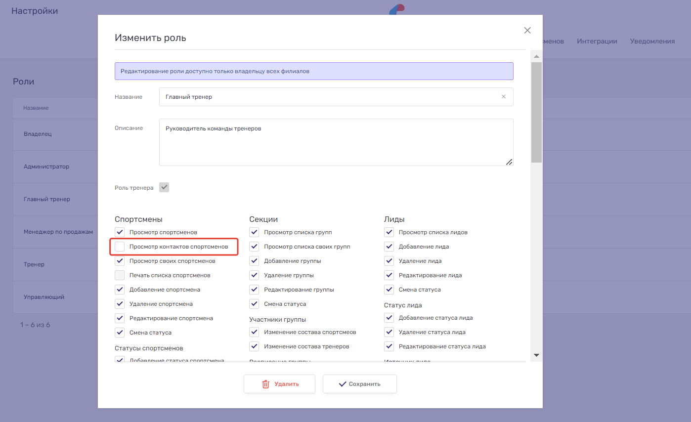Click the Описание textarea resize handle

509,162
